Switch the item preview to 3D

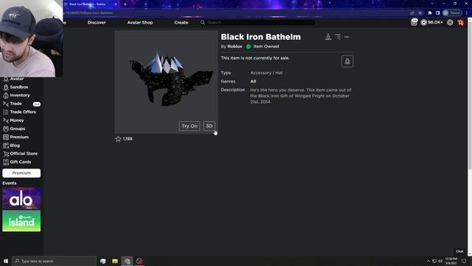click(209, 126)
